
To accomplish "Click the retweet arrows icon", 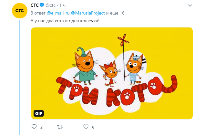I will tap(60, 127).
